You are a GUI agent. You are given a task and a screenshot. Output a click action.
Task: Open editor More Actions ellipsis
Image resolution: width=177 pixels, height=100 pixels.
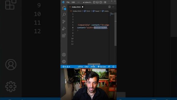[113, 7]
